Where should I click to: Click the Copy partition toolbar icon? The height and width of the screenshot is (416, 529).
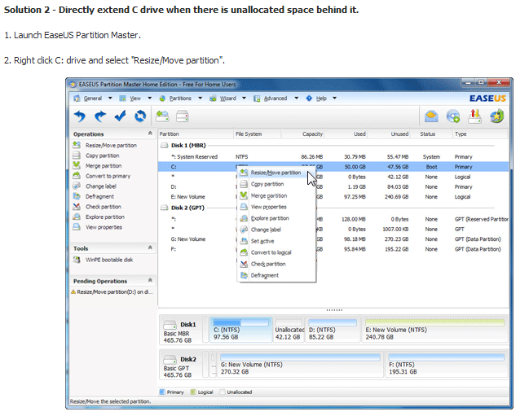(x=183, y=116)
